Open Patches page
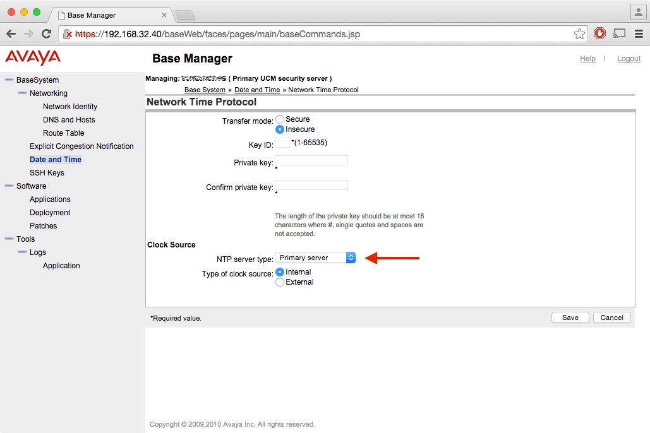650x433 pixels. click(x=43, y=226)
